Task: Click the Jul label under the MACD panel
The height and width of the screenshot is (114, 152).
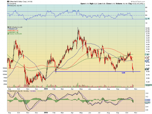Action: coord(99,113)
